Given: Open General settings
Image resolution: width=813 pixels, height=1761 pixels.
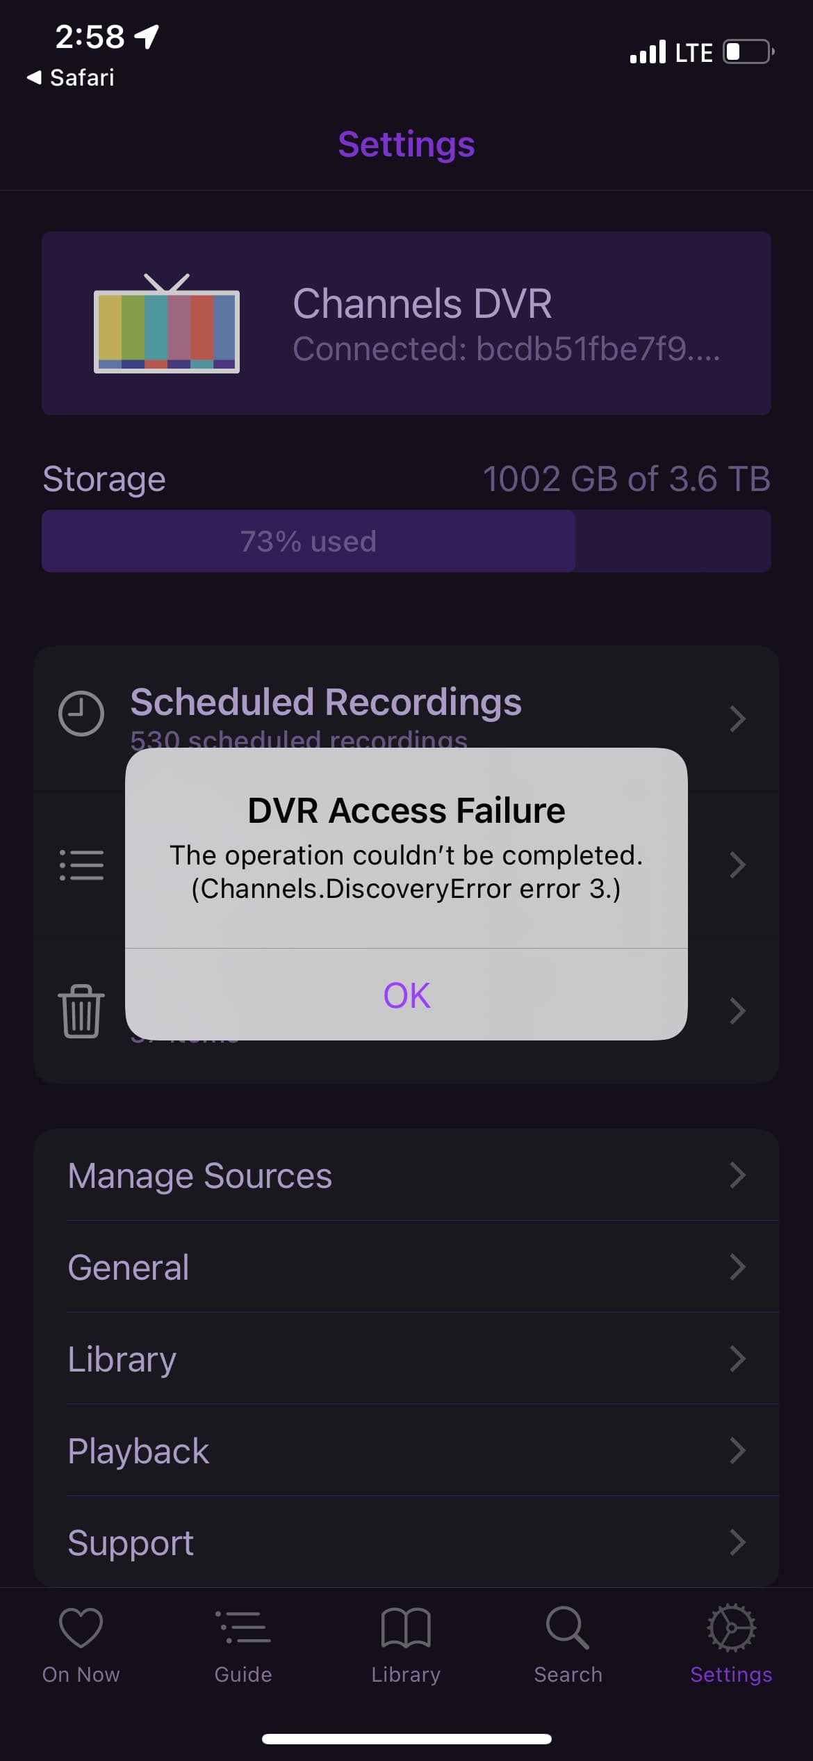Looking at the screenshot, I should coord(406,1267).
